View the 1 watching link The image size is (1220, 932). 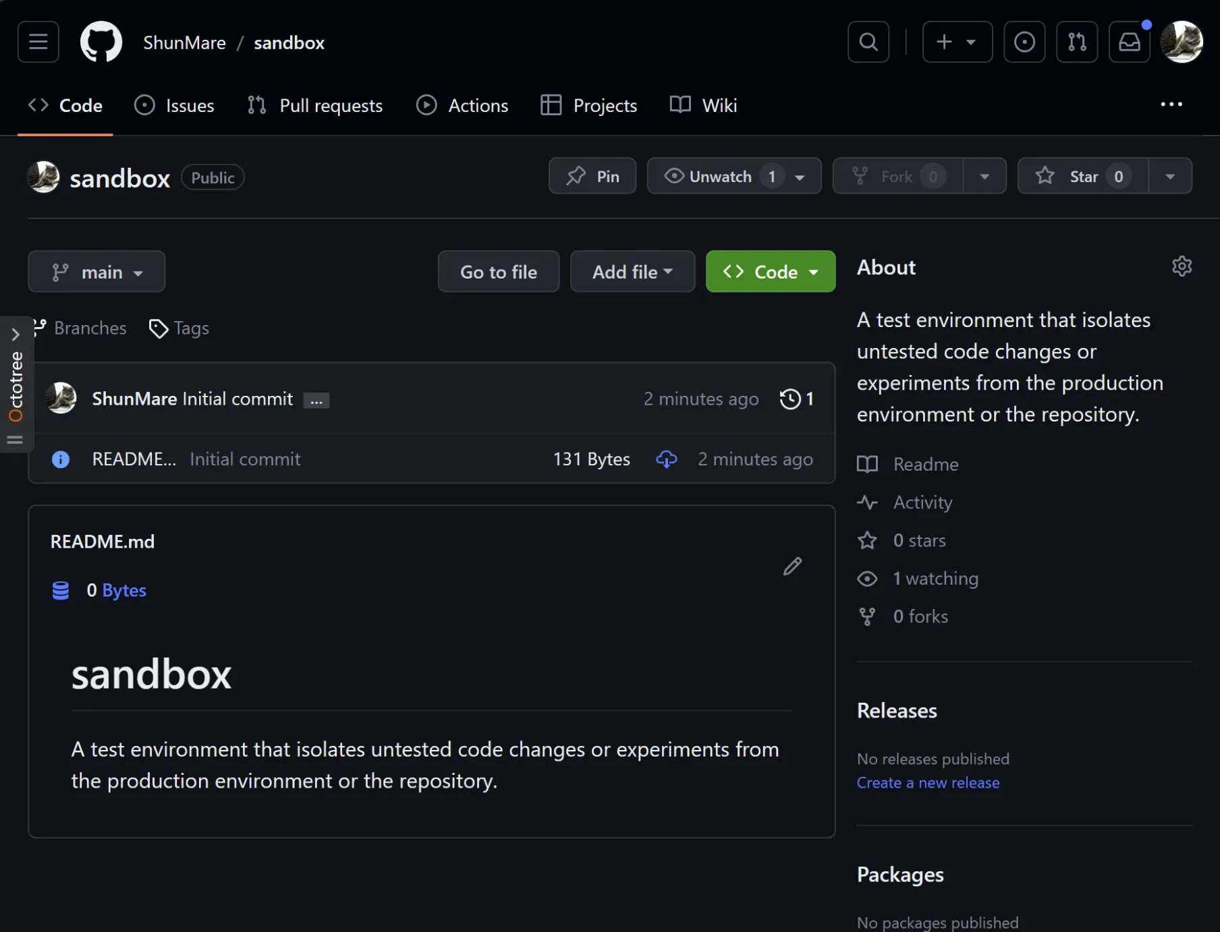[x=935, y=579]
